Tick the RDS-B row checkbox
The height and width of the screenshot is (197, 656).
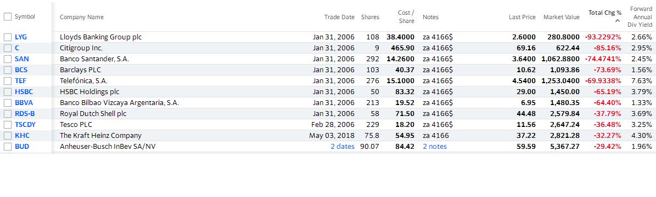[x=8, y=113]
